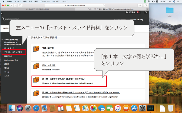Add a new Safari tab
The image size is (182, 113).
pos(147,9)
